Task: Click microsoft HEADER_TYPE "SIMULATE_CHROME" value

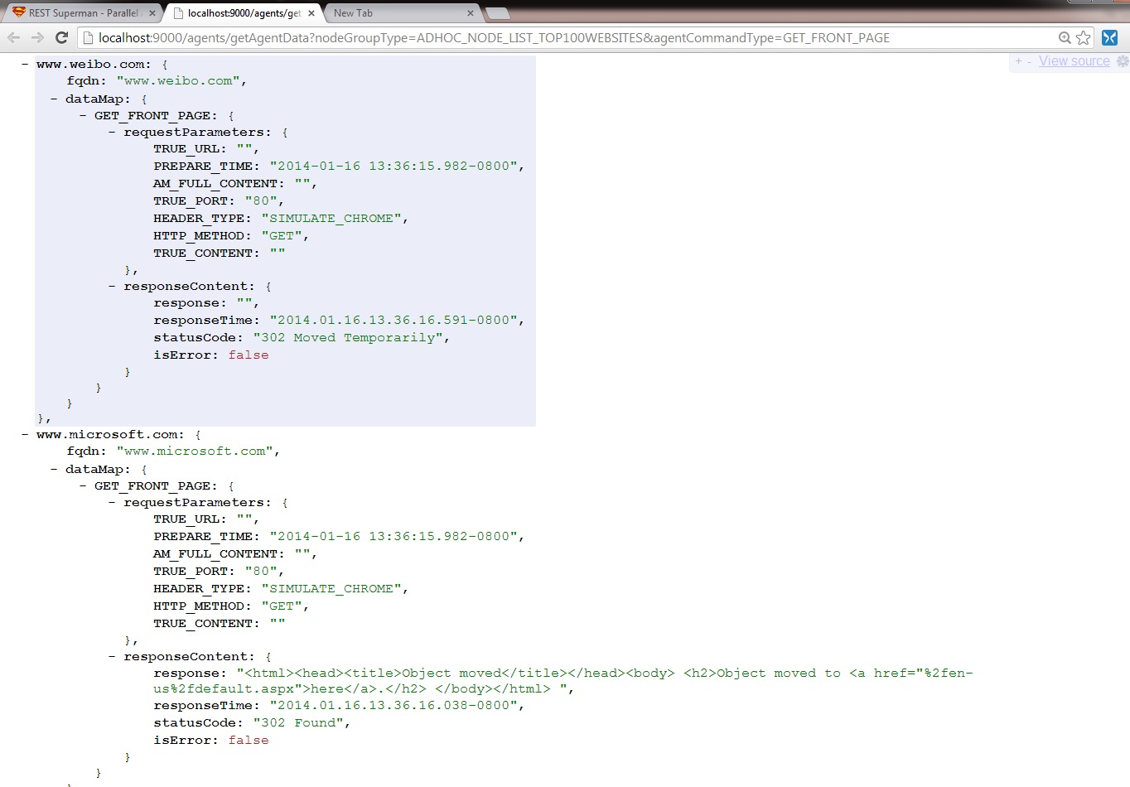Action: click(331, 588)
